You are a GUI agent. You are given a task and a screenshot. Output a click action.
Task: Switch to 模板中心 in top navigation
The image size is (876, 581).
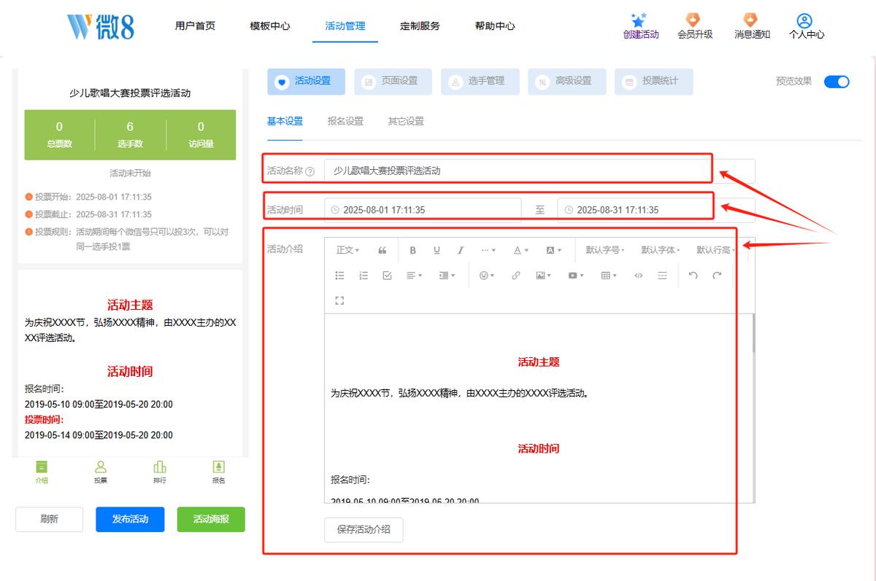pyautogui.click(x=270, y=26)
